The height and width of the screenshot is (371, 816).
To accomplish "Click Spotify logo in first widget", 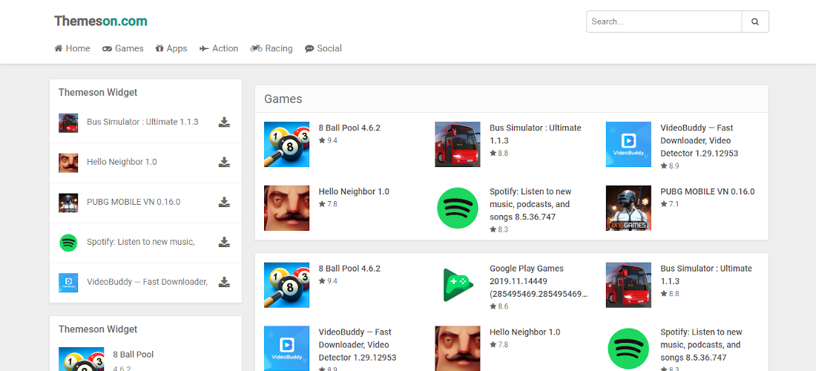I will pyautogui.click(x=68, y=243).
